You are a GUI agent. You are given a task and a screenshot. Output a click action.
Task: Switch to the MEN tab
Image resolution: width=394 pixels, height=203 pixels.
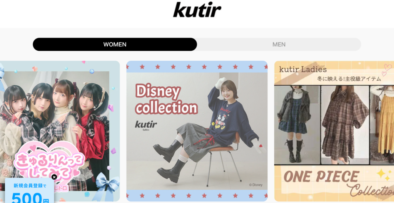(279, 45)
